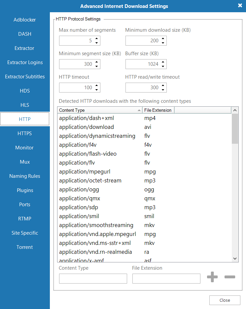Click scrollbar up arrow in content types list
Viewport: 246px width, 309px height.
coord(235,110)
